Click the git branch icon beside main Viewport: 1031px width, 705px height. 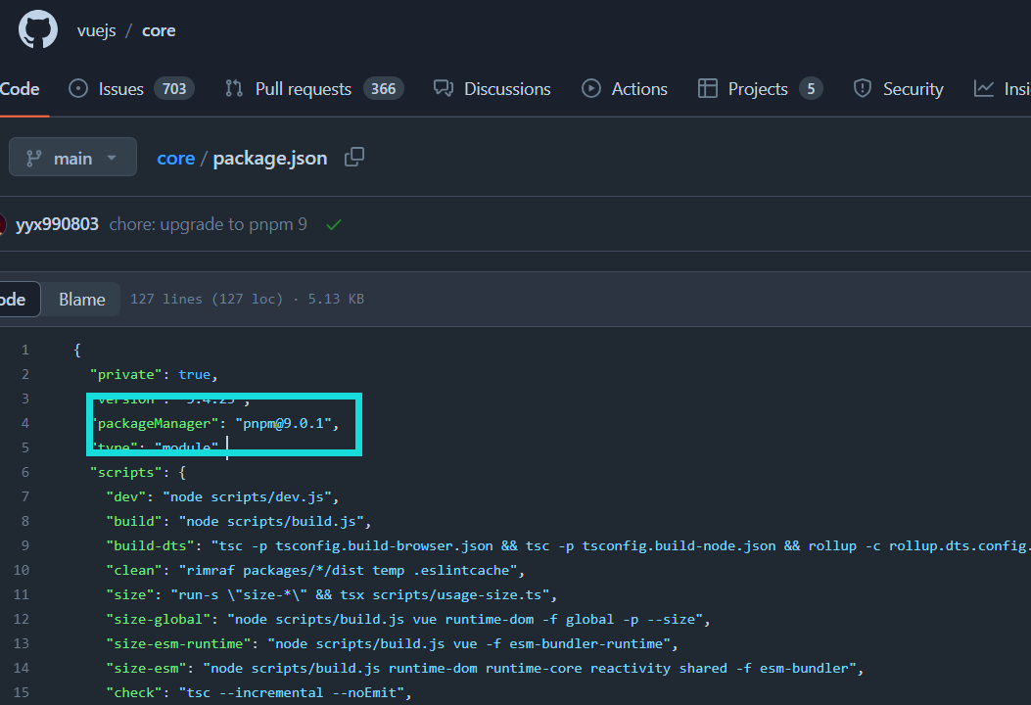33,158
